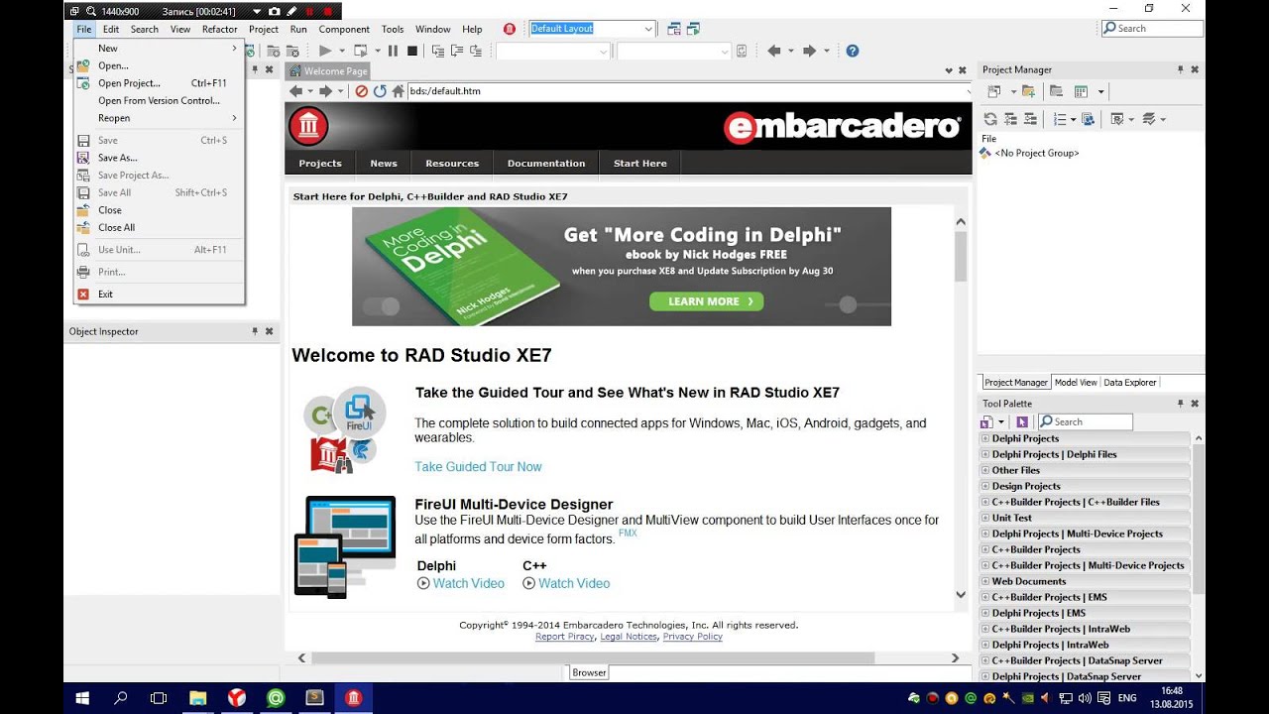1269x714 pixels.
Task: Click taskbar search magnifier icon
Action: [x=121, y=698]
